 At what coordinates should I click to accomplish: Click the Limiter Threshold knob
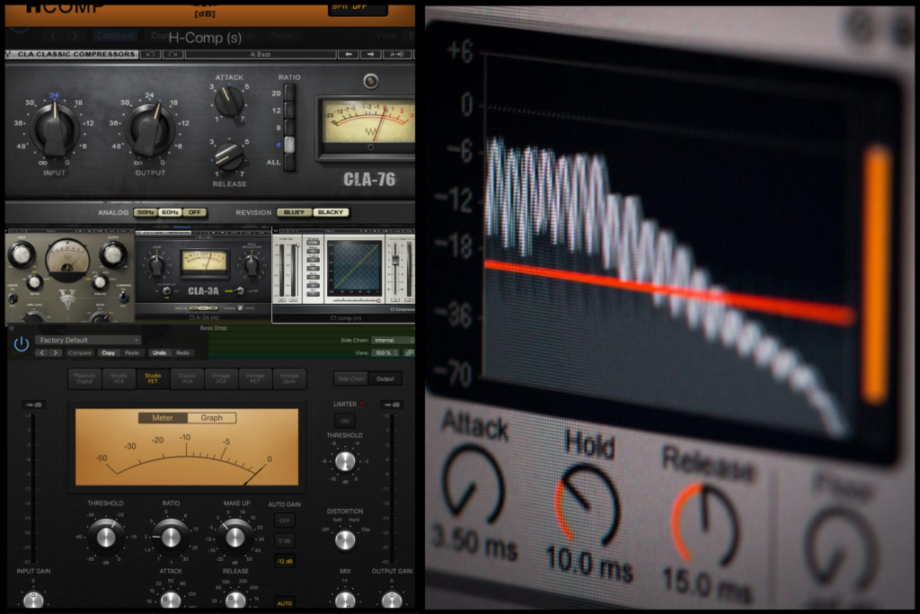[345, 462]
